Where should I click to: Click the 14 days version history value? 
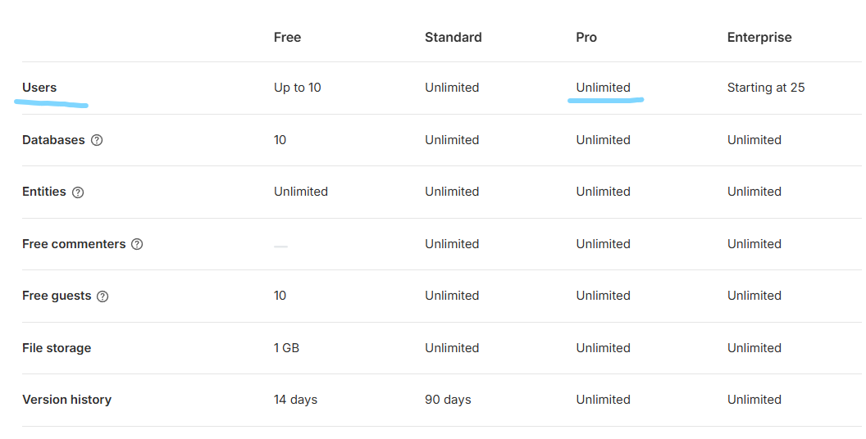click(295, 400)
